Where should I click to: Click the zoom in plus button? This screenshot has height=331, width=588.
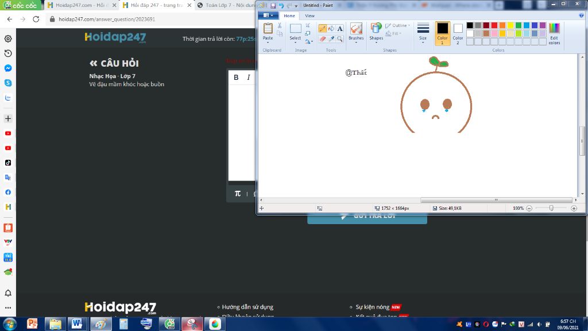(x=574, y=208)
